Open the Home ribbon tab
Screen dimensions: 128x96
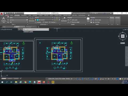click(7, 15)
